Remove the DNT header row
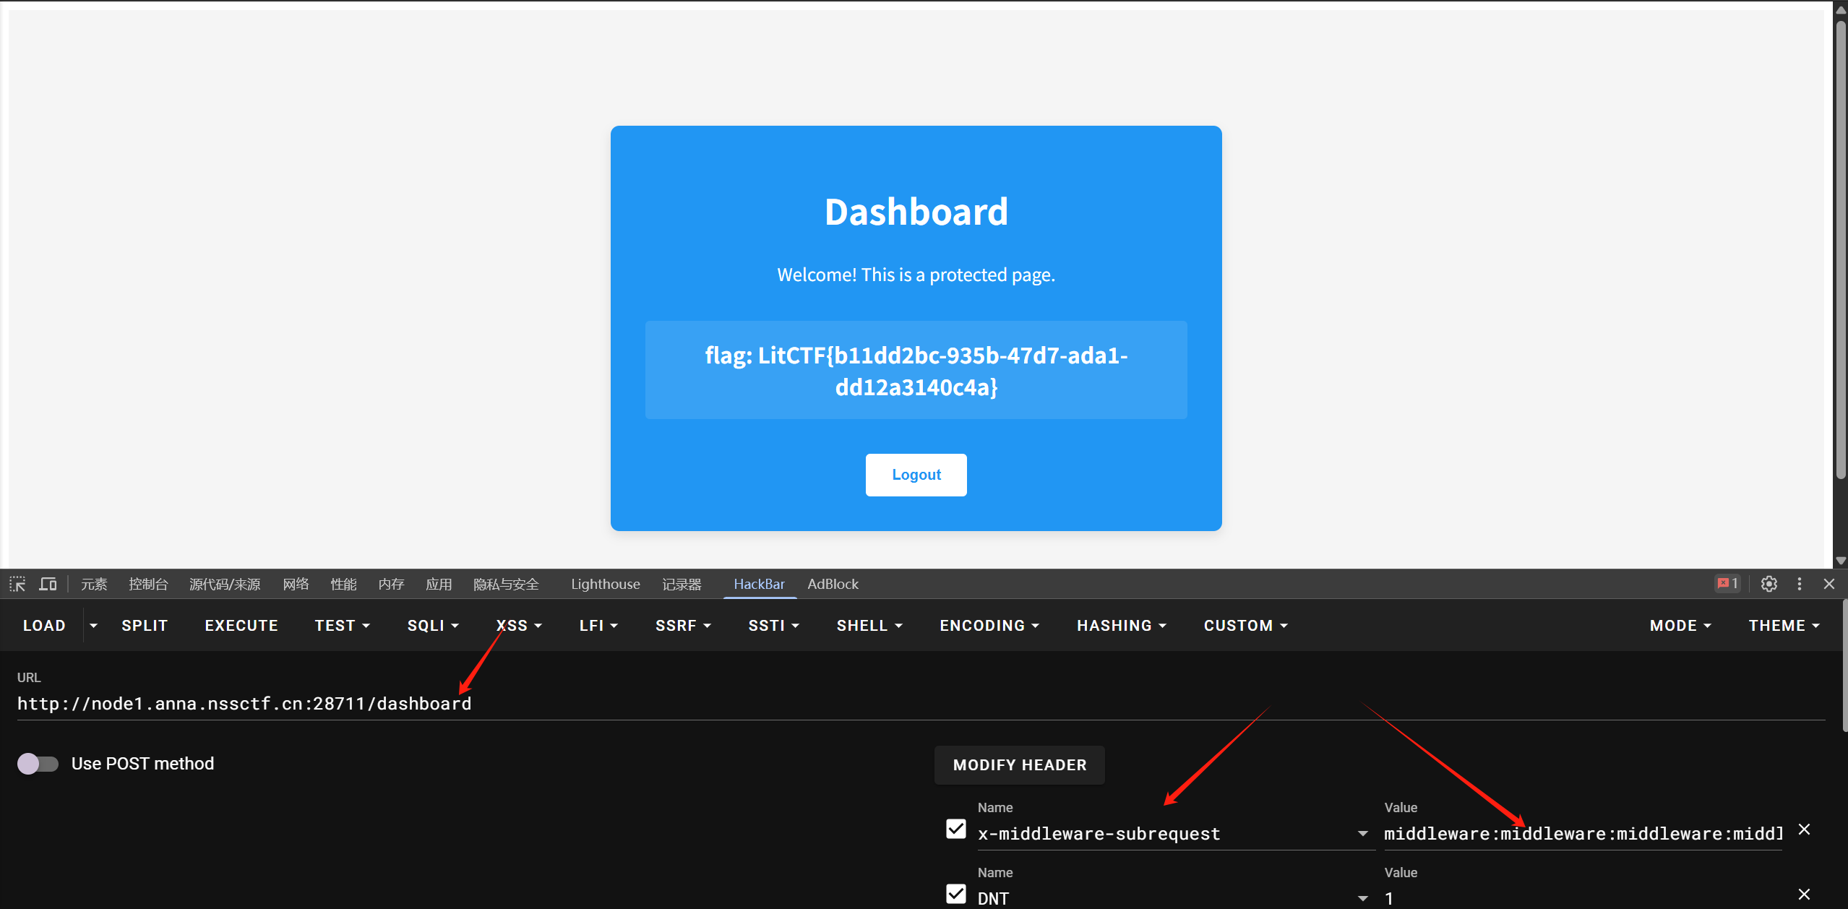Screen dimensions: 1848x909 click(x=1804, y=895)
